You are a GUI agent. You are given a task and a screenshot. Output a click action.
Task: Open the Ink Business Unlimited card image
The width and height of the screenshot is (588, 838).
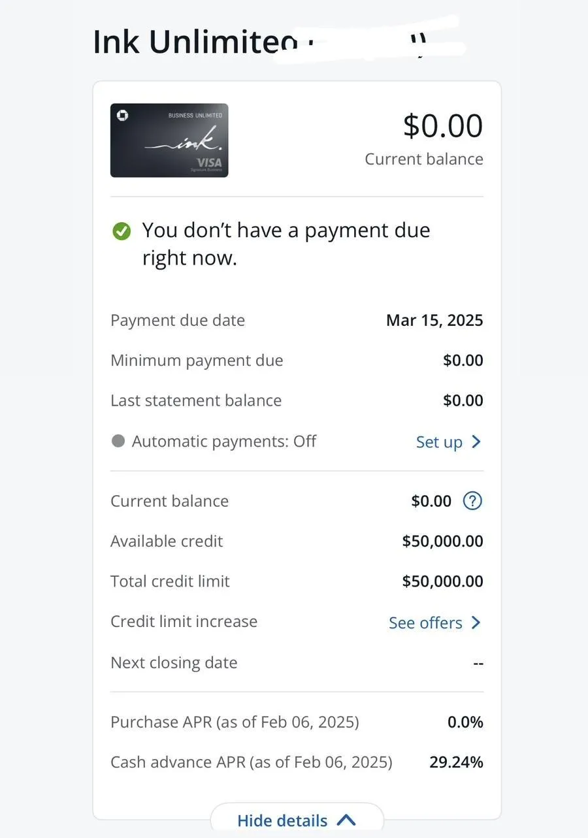[169, 140]
